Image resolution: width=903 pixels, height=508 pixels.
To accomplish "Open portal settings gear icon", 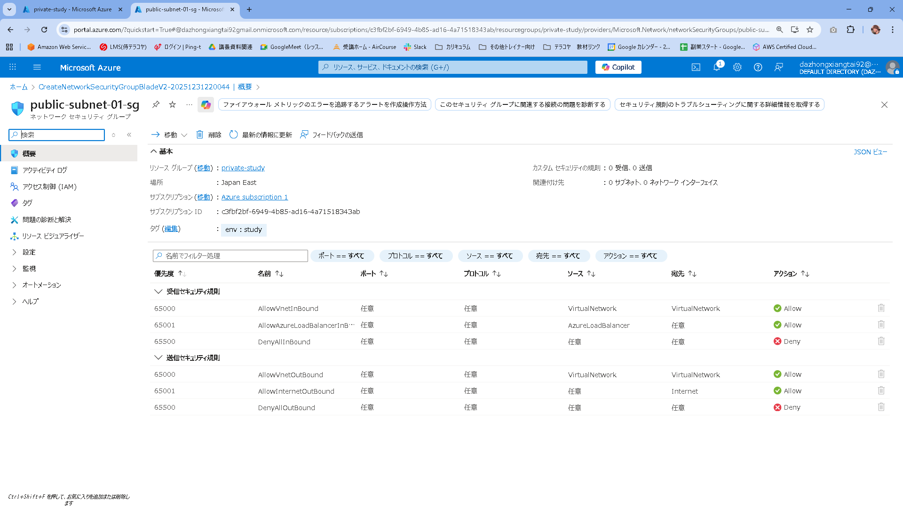I will 737,67.
